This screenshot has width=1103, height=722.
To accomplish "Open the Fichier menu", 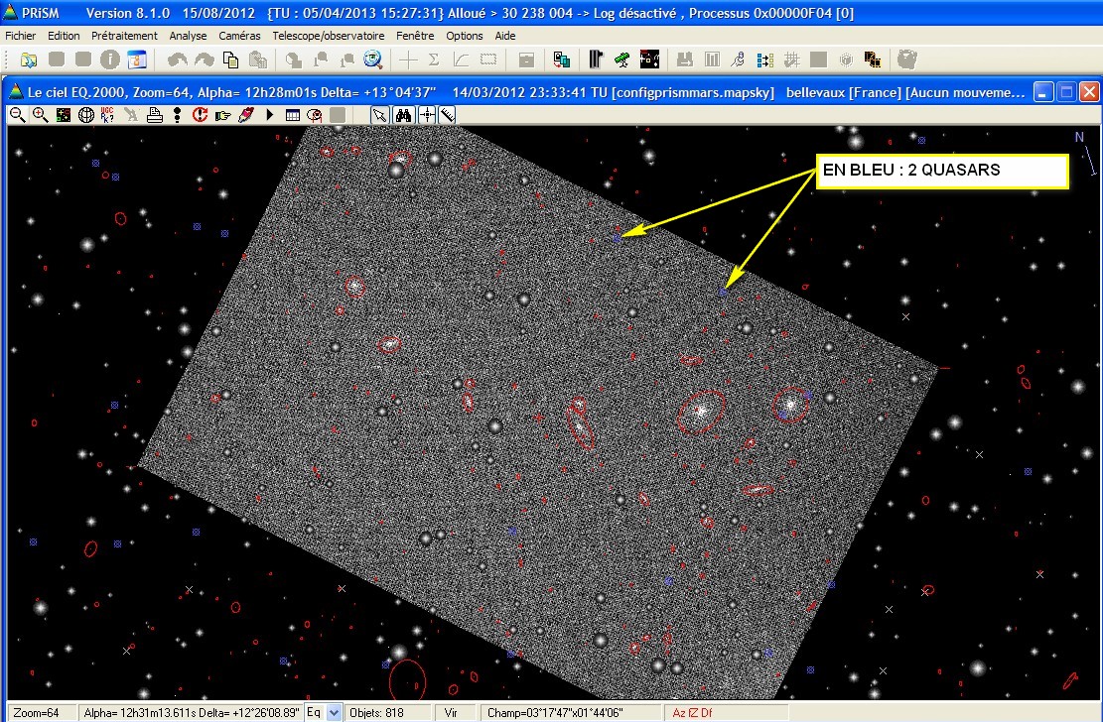I will [x=21, y=35].
